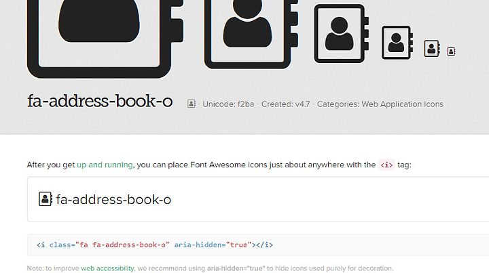Viewport: 489px width, 273px height.
Task: Open the Web Application Icons category
Action: click(402, 104)
